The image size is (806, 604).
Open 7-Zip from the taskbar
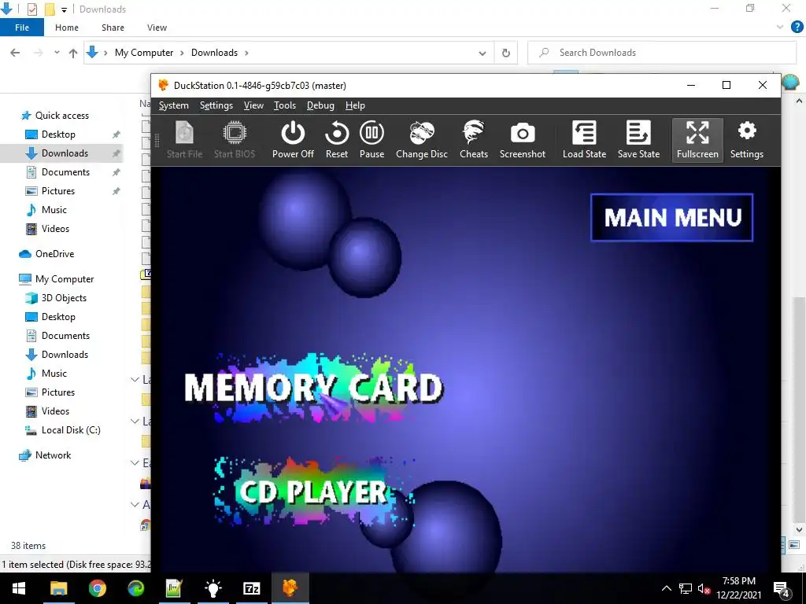[x=251, y=588]
